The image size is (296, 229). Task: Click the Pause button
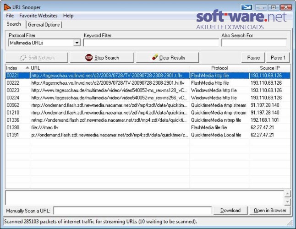pyautogui.click(x=253, y=58)
